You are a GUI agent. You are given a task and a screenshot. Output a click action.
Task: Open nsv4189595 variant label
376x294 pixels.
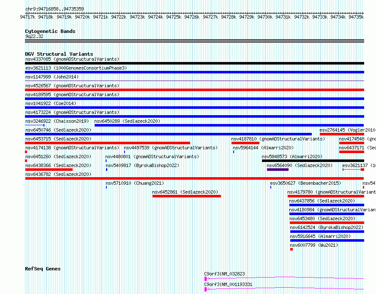click(x=72, y=94)
